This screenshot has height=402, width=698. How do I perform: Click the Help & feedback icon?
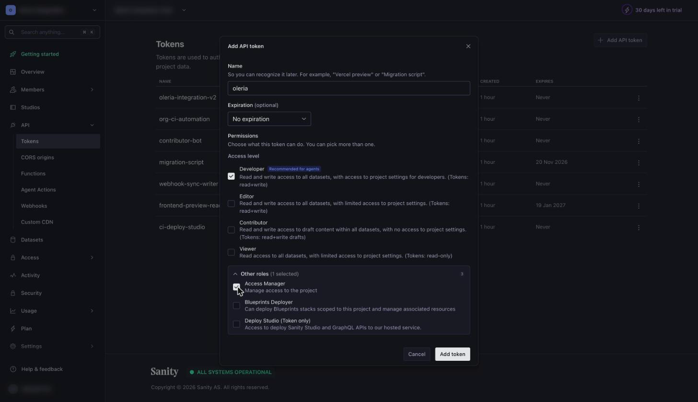coord(13,369)
